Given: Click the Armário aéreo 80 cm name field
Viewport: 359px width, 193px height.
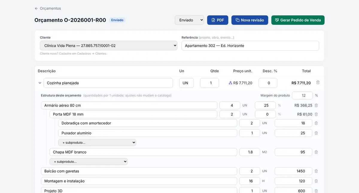Looking at the screenshot, I should pyautogui.click(x=129, y=105).
